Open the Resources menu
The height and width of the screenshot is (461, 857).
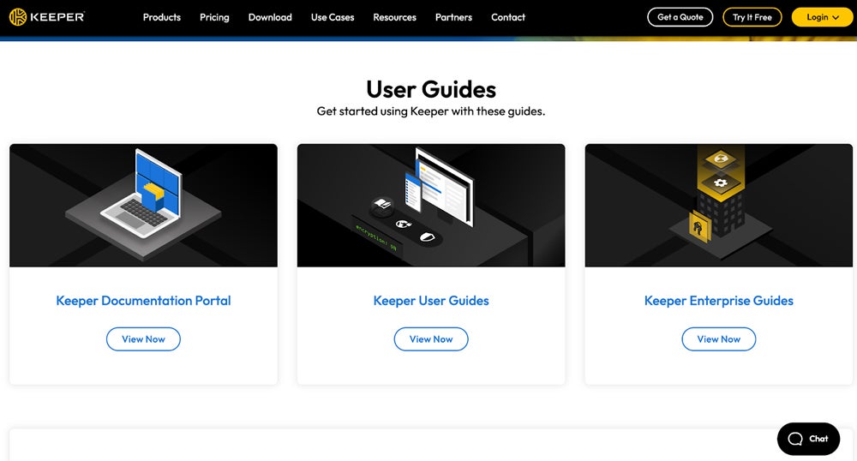(395, 17)
